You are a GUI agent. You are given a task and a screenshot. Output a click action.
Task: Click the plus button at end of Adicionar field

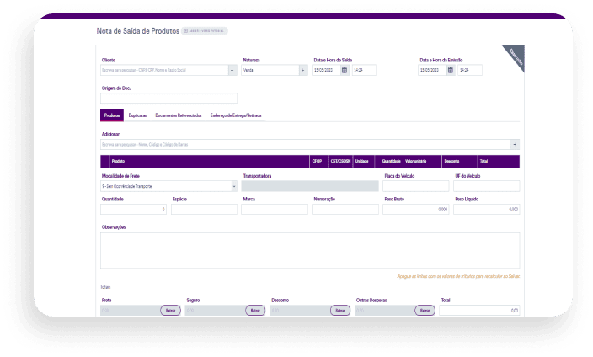click(515, 145)
